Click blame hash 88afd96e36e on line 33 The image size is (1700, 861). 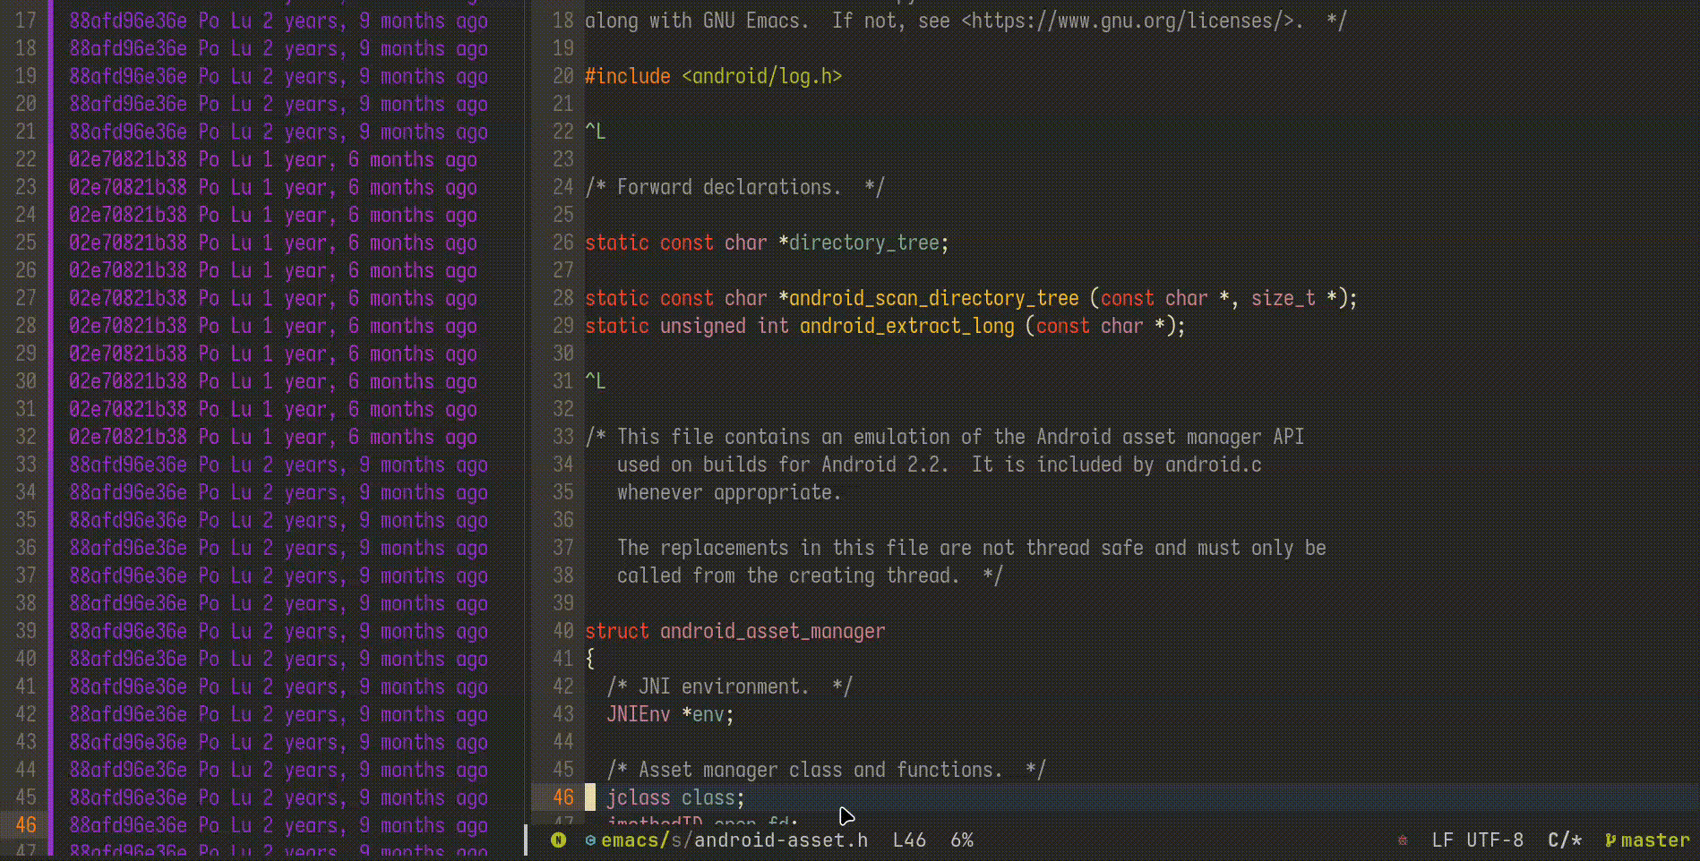pyautogui.click(x=128, y=465)
